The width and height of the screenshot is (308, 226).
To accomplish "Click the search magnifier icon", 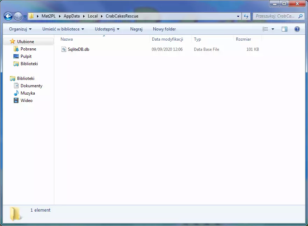I will [x=301, y=16].
